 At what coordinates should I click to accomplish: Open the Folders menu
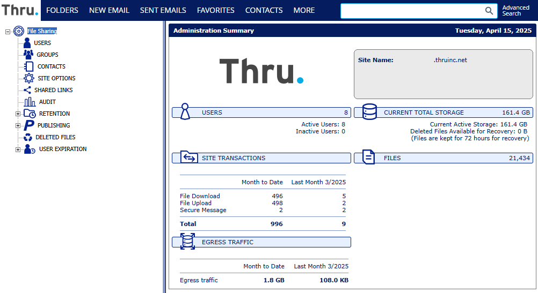click(x=62, y=10)
